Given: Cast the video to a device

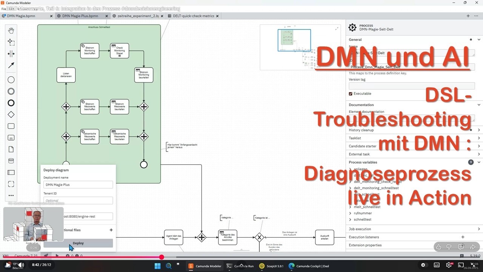Looking at the screenshot, I should pyautogui.click(x=461, y=265).
